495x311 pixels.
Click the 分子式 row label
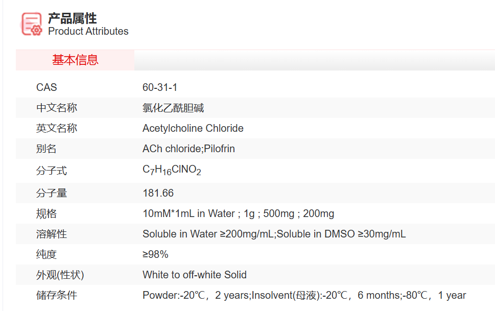[52, 171]
